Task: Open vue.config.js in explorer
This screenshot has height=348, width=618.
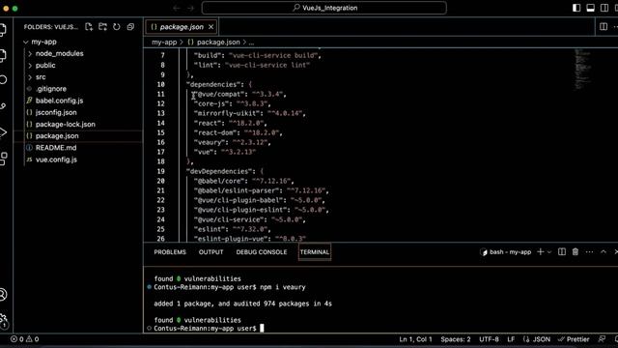Action: click(56, 159)
